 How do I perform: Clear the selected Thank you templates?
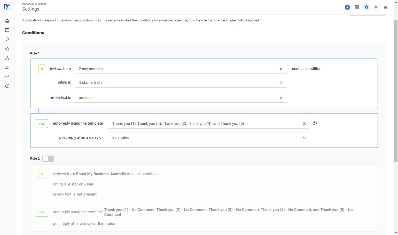(x=305, y=124)
